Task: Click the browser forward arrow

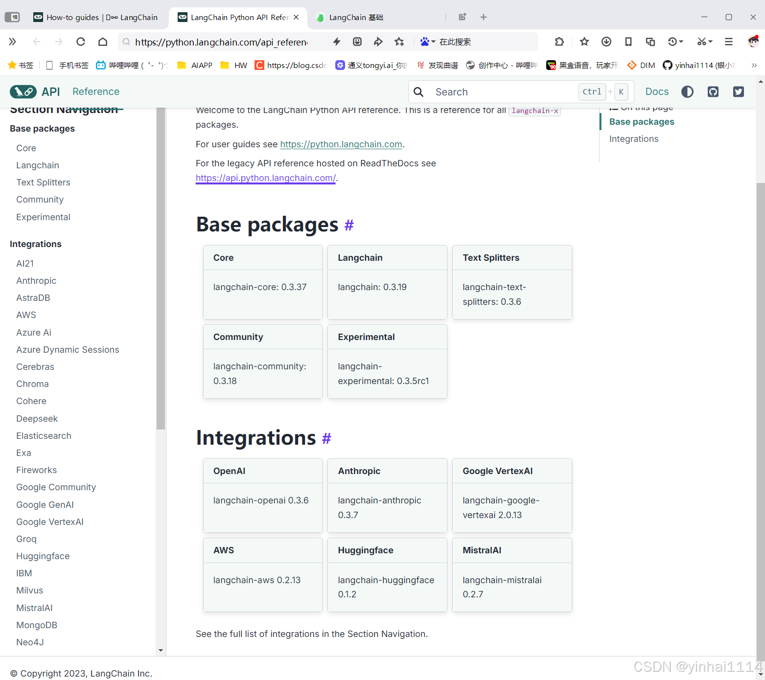Action: (59, 42)
